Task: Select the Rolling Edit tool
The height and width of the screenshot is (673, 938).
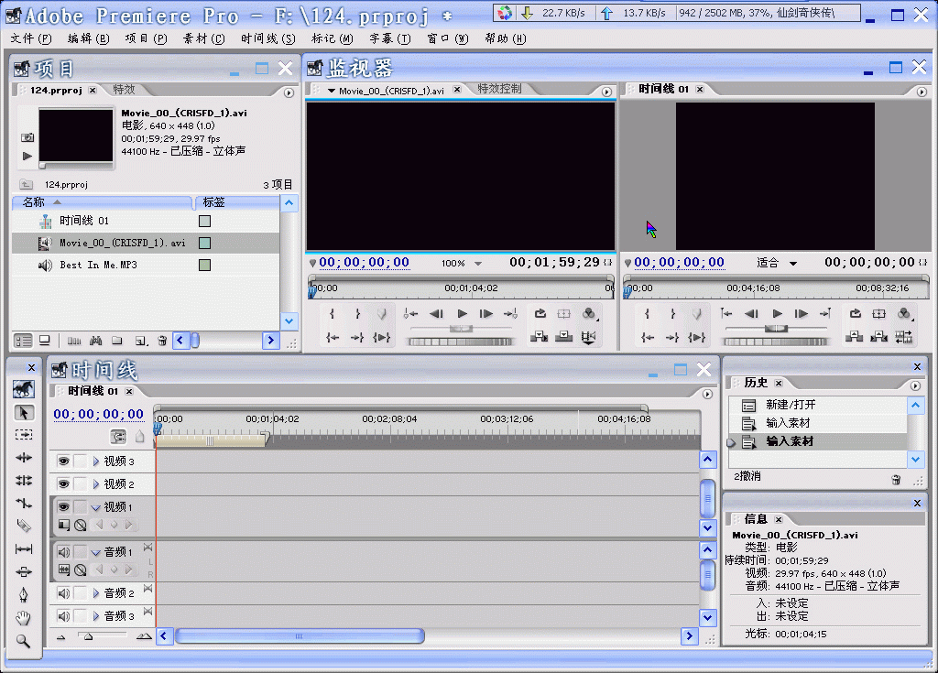Action: 23,481
